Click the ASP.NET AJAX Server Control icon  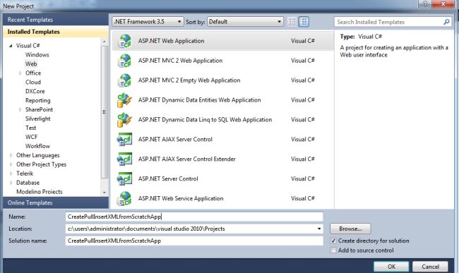[124, 140]
